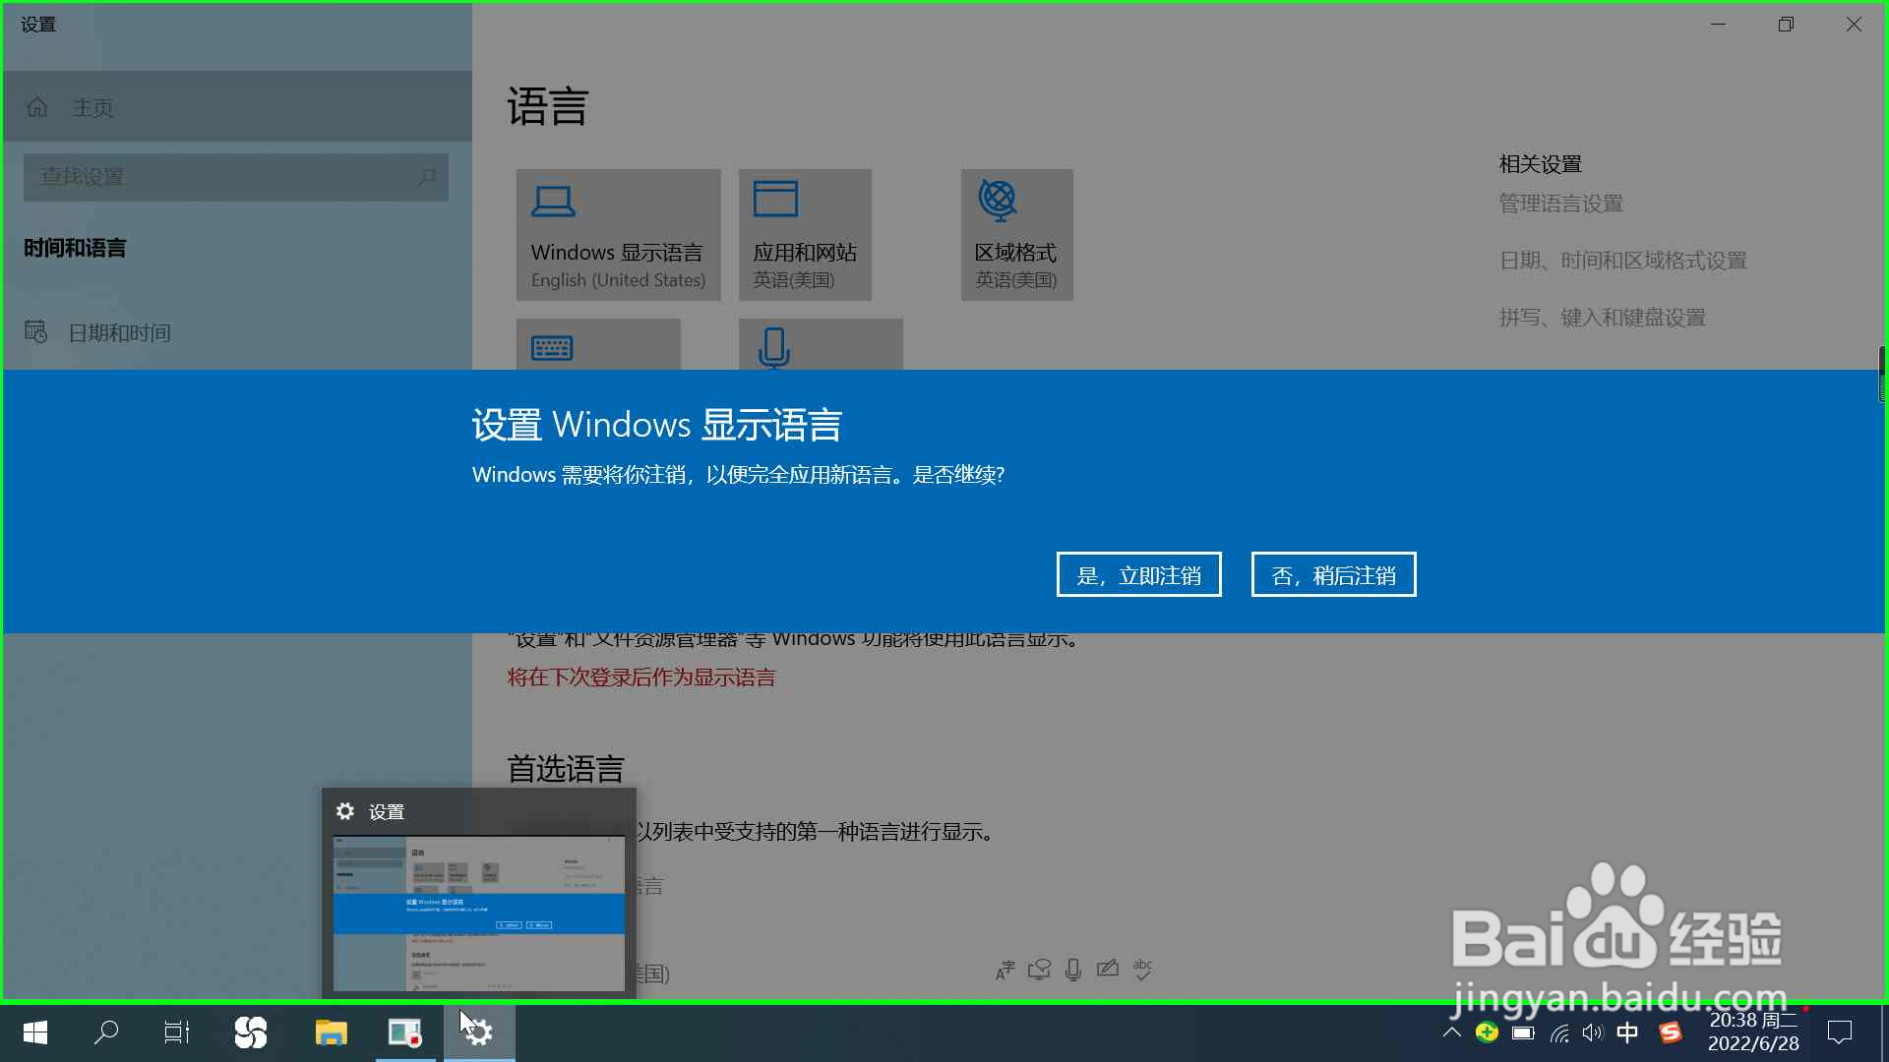
Task: Open the 应用和网站 language tile
Action: (x=805, y=235)
